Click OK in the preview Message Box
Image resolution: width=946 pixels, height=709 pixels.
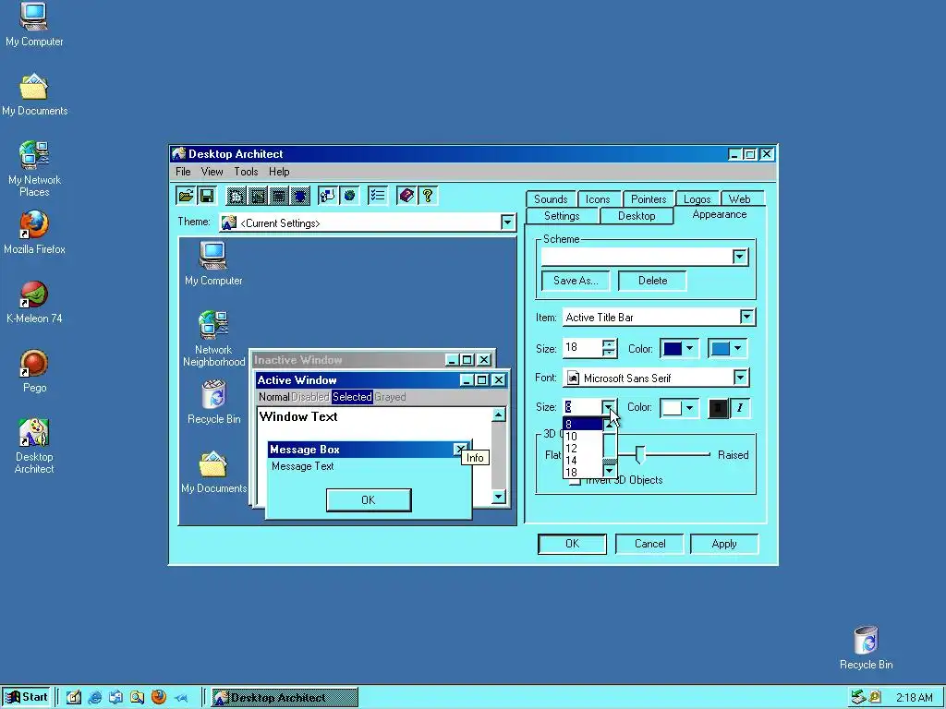coord(369,499)
